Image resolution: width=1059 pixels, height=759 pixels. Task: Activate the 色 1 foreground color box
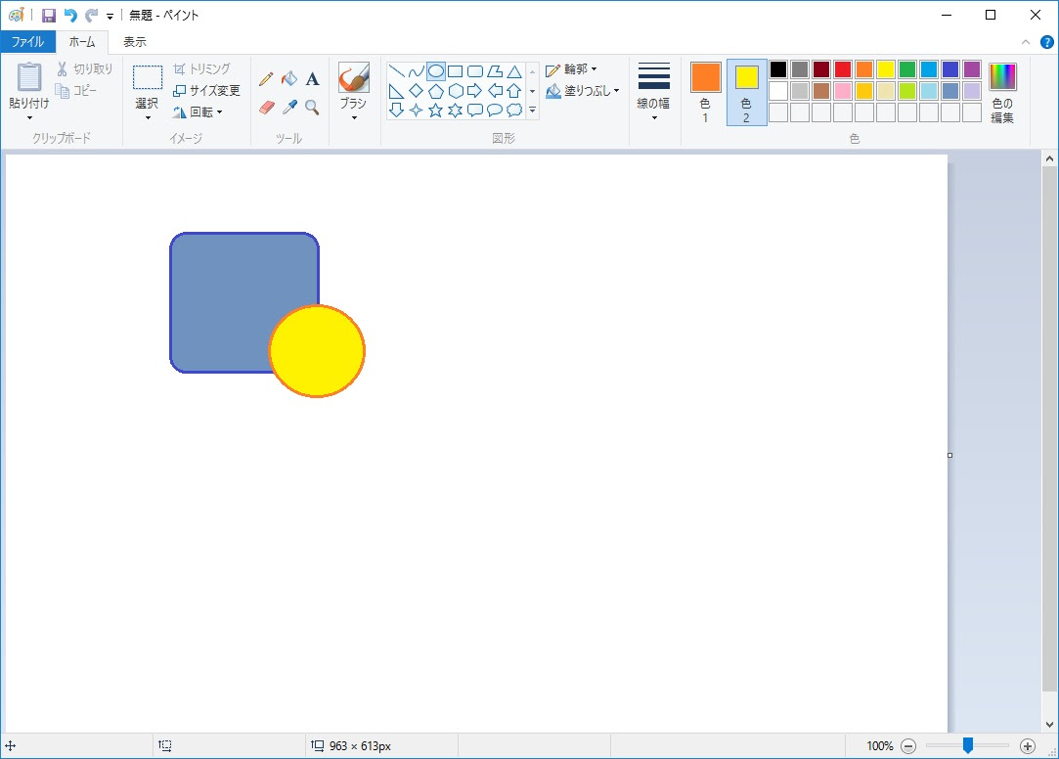coord(705,93)
